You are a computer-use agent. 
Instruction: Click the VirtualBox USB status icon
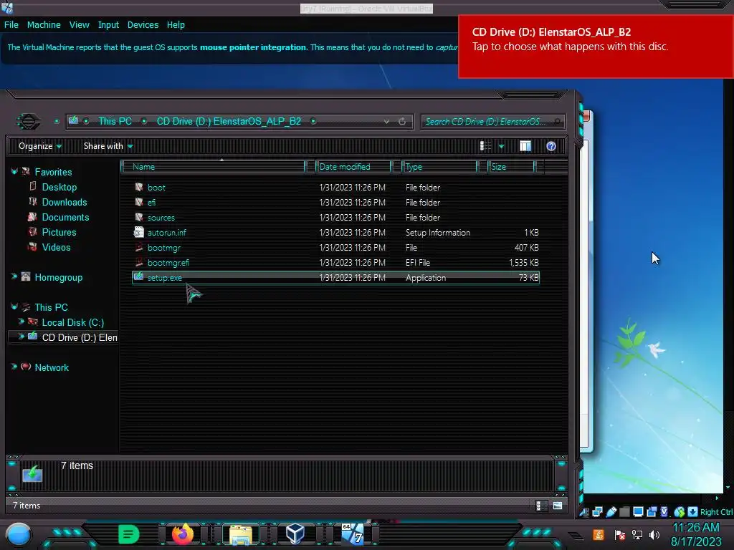(611, 512)
